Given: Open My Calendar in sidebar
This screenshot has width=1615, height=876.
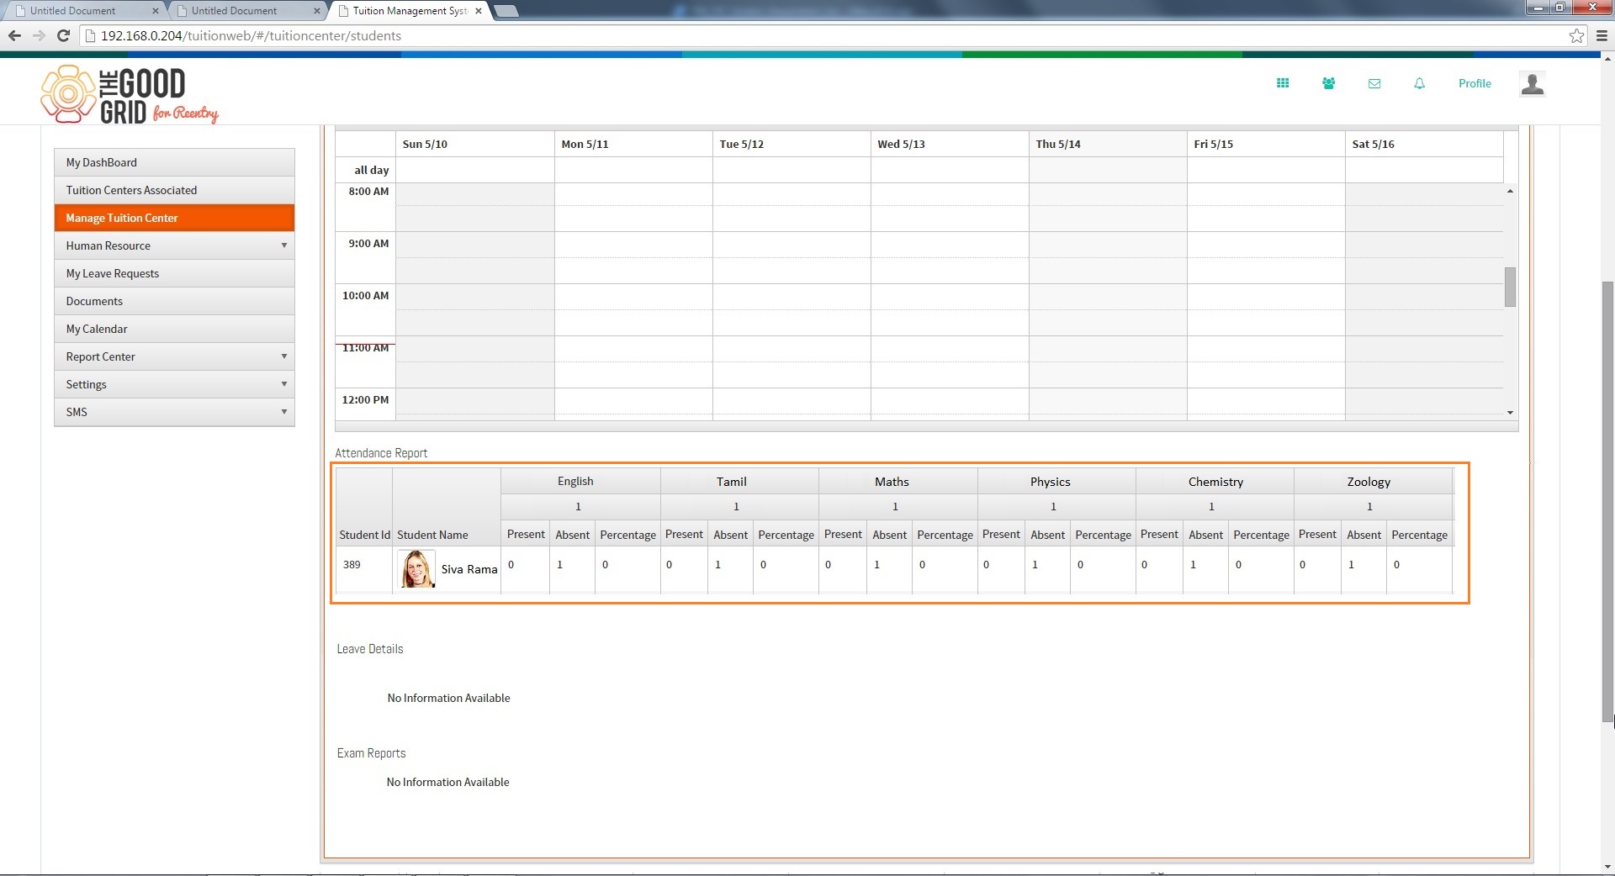Looking at the screenshot, I should (x=174, y=329).
